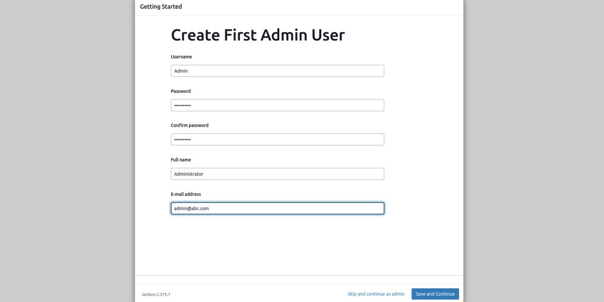Screen dimensions: 604x302
Task: Select the Confirm password field
Action: [277, 139]
